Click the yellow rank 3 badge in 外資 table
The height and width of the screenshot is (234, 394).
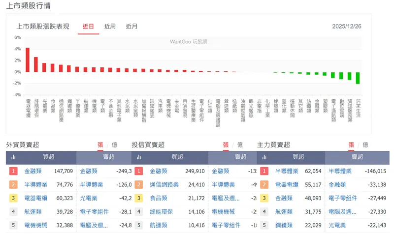click(x=14, y=199)
